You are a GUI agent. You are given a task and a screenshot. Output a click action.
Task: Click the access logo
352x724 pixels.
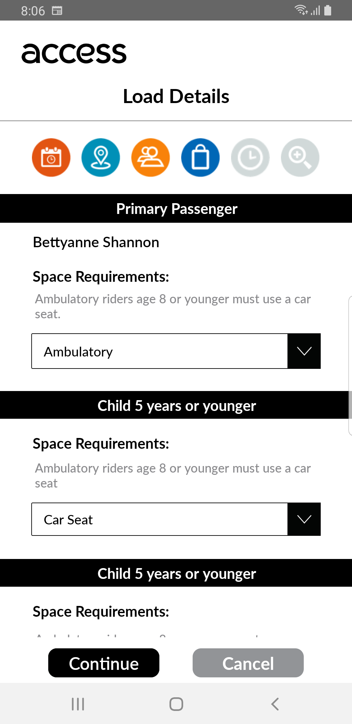(74, 53)
